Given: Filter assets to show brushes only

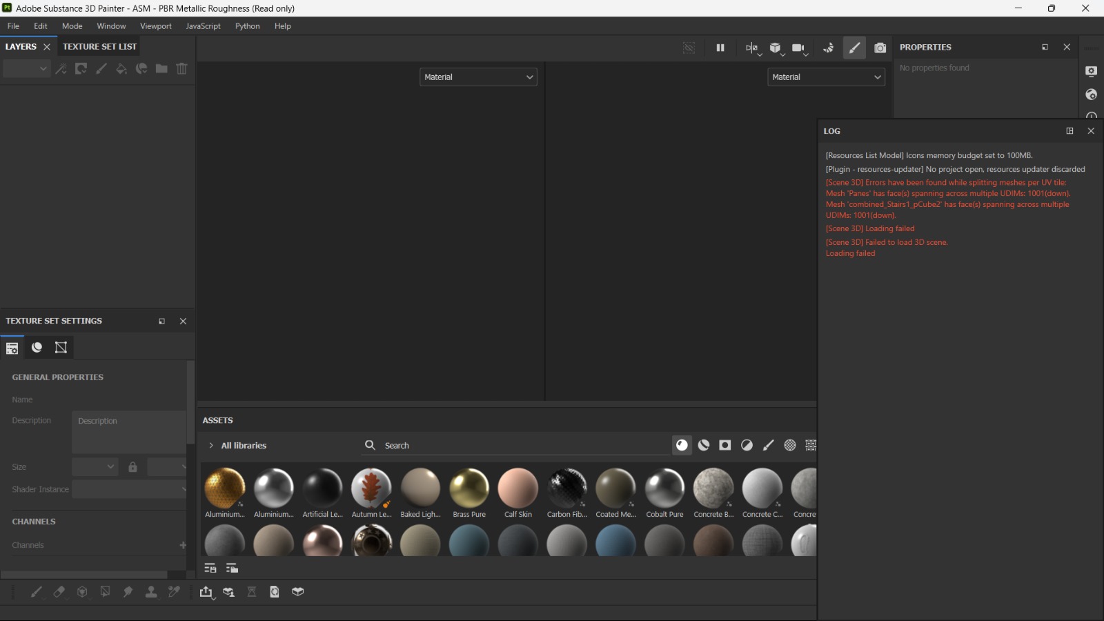Looking at the screenshot, I should tap(768, 445).
